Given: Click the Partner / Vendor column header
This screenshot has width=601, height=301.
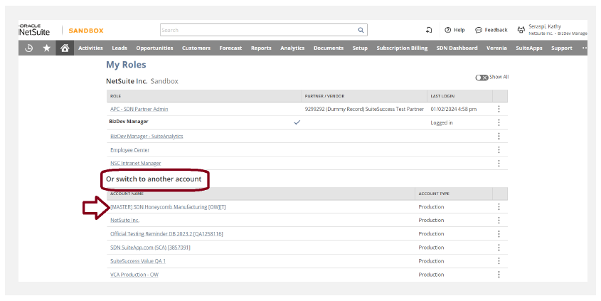Looking at the screenshot, I should [324, 96].
